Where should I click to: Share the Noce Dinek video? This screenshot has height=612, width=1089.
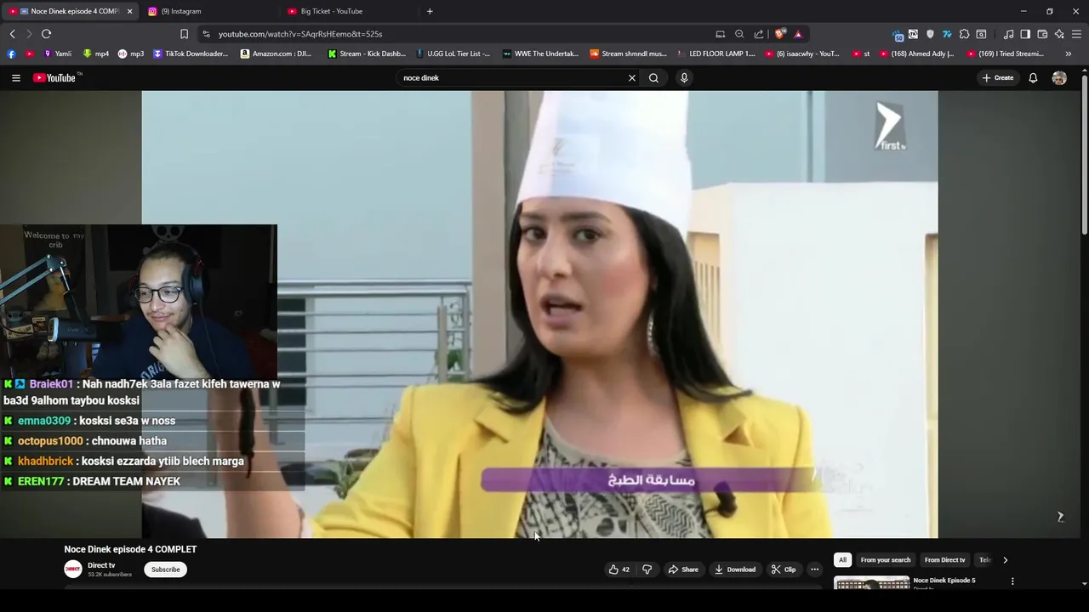(x=683, y=569)
